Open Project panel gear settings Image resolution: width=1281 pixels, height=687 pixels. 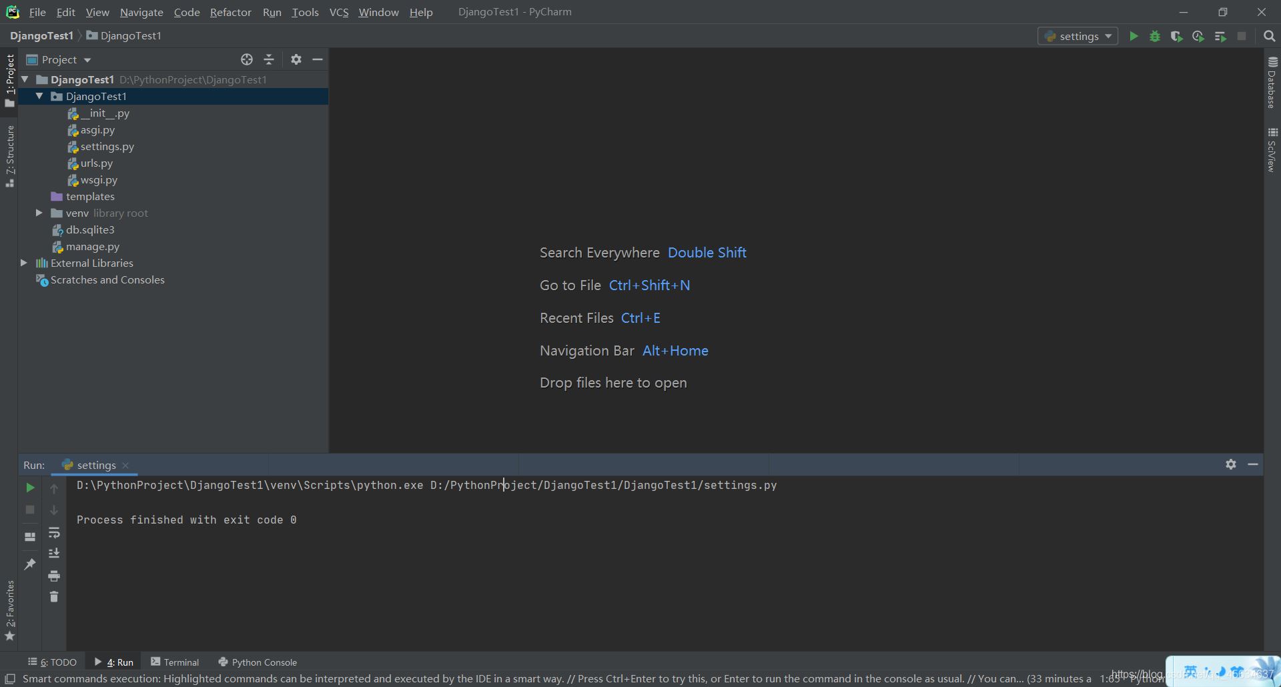pyautogui.click(x=296, y=59)
